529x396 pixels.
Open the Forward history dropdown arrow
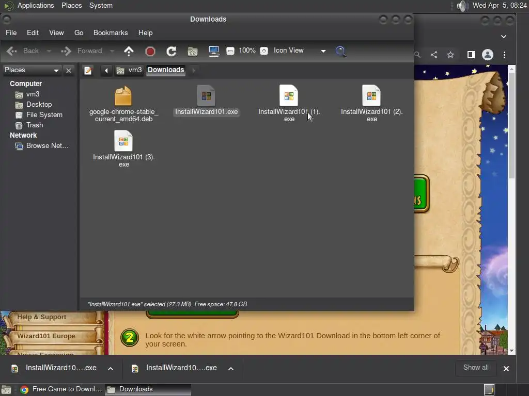pos(112,51)
